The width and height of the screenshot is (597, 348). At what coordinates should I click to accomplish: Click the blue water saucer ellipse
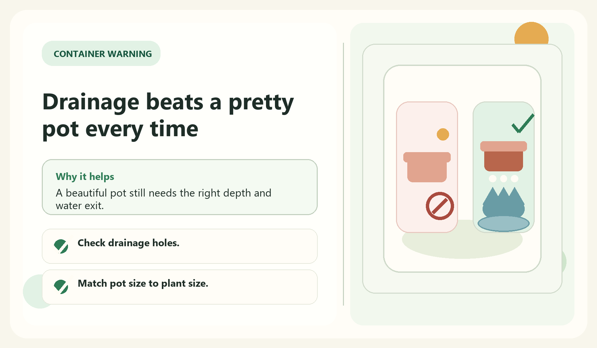(x=503, y=224)
